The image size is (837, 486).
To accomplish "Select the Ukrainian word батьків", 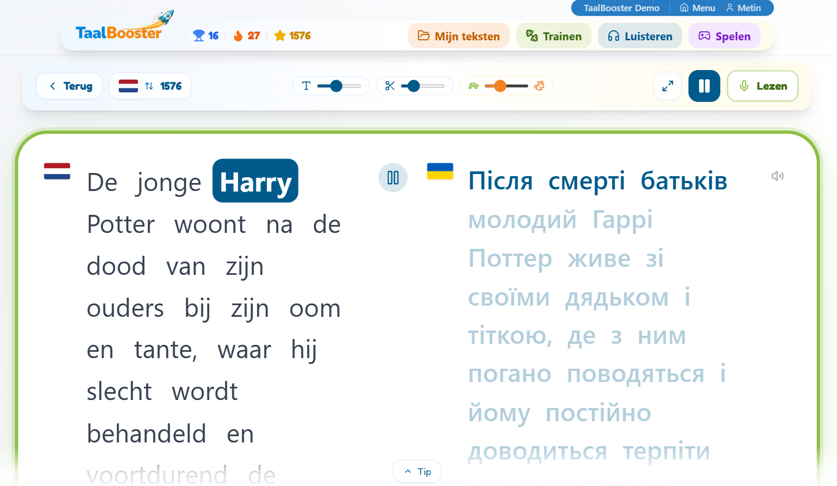I will pyautogui.click(x=684, y=181).
